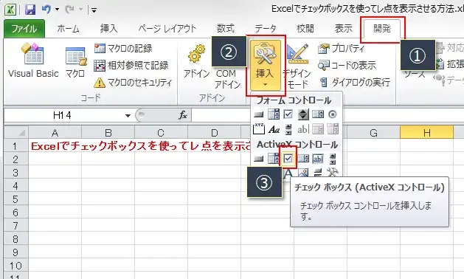This screenshot has width=464, height=279.
Task: Open ActiveX More Controls (tools) icon
Action: point(333,172)
